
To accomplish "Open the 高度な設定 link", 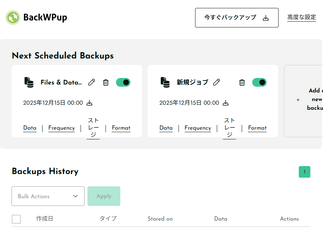I will (x=302, y=17).
